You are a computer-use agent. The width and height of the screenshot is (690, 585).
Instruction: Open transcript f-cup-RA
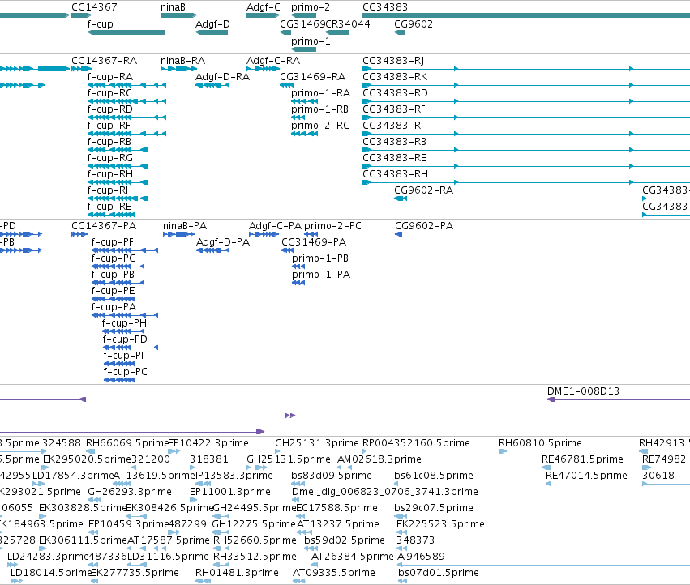(109, 77)
